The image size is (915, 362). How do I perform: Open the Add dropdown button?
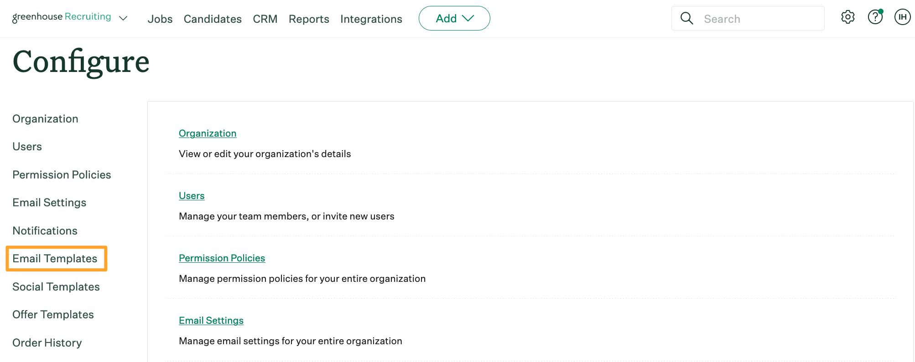click(454, 18)
